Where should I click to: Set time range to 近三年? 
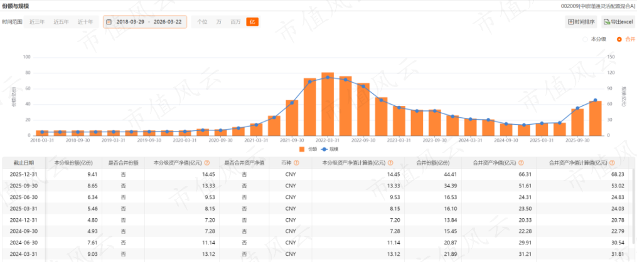coord(36,22)
